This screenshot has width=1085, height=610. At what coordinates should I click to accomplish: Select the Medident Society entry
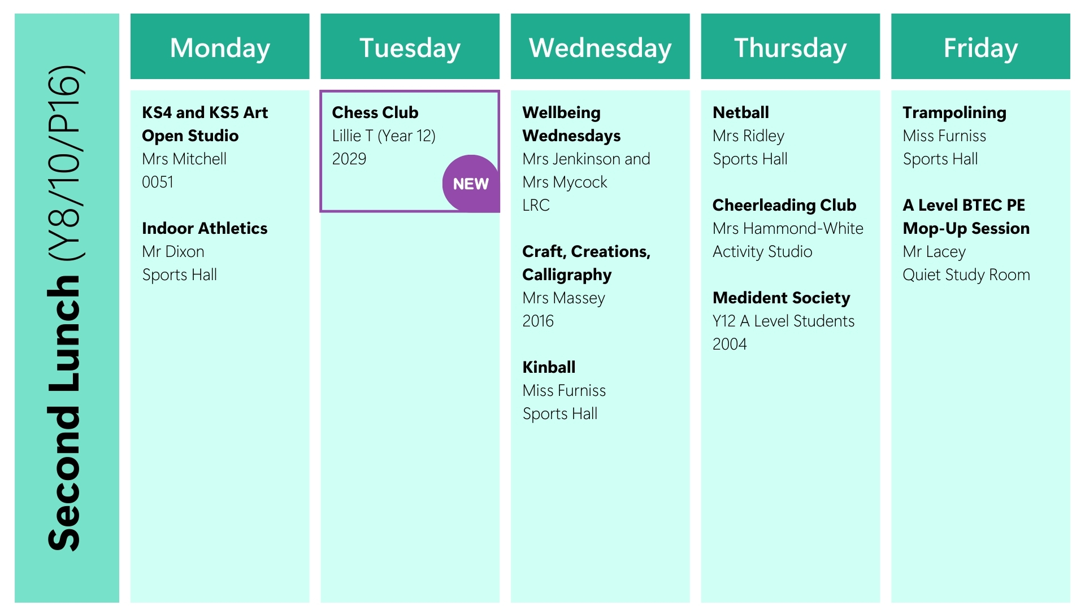(x=781, y=298)
